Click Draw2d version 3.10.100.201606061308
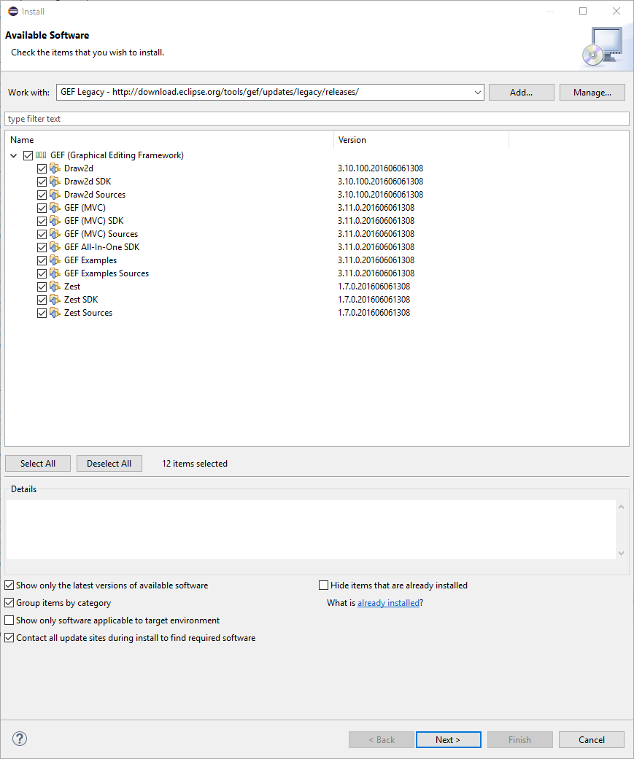 380,168
